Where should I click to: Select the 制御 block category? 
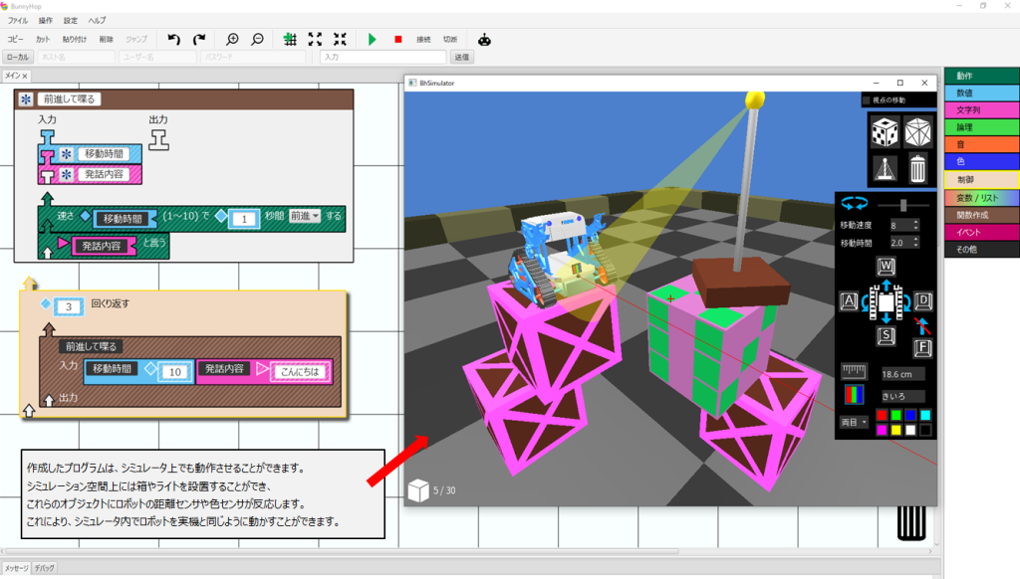pyautogui.click(x=981, y=180)
